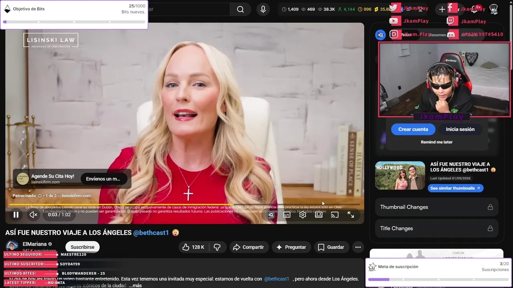Start voice search with microphone icon
This screenshot has width=513, height=288.
pyautogui.click(x=263, y=9)
